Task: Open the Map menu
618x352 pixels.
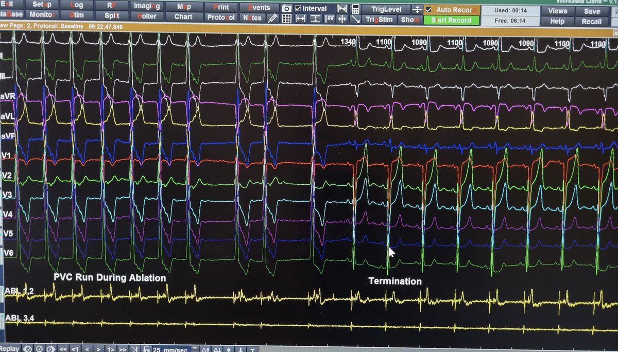Action: tap(183, 7)
